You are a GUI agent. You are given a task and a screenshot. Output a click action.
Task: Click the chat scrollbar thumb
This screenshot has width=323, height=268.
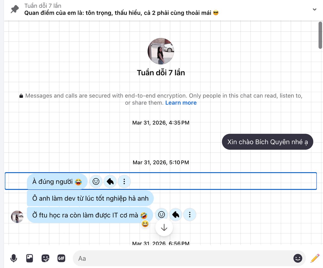tap(320, 35)
